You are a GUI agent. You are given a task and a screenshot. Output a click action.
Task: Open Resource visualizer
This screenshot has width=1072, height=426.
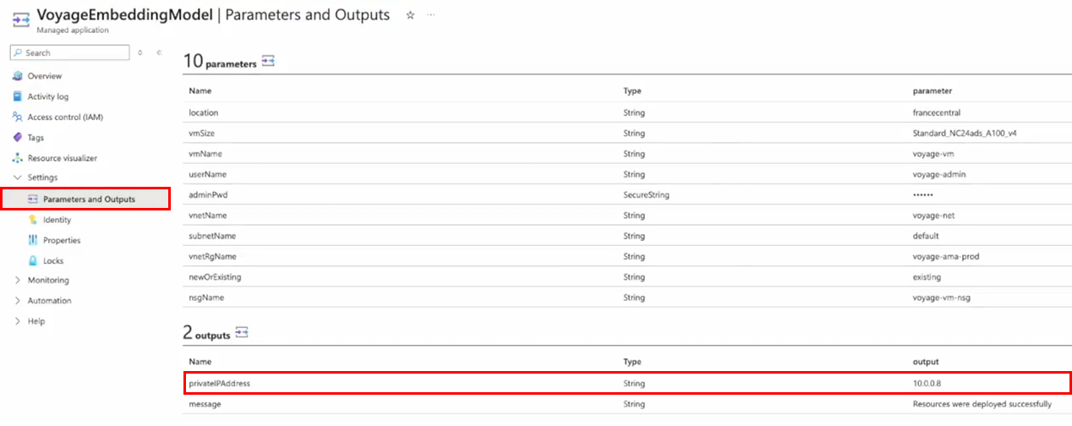click(x=63, y=158)
